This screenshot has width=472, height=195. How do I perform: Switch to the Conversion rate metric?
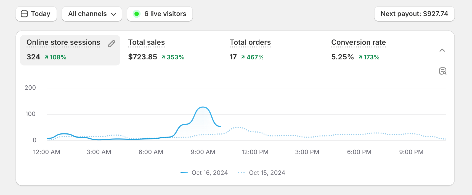[358, 43]
